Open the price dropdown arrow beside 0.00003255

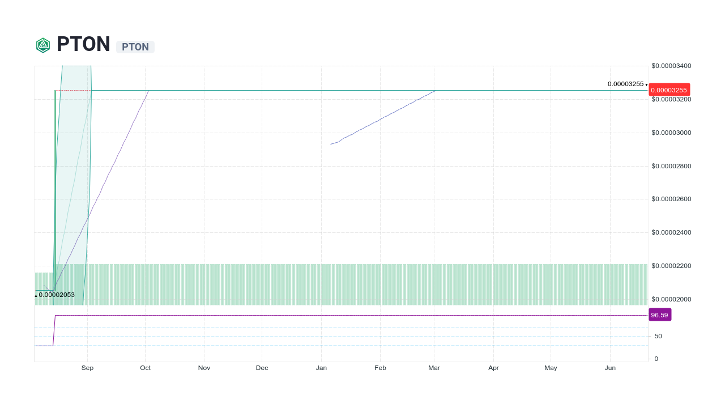tap(646, 84)
